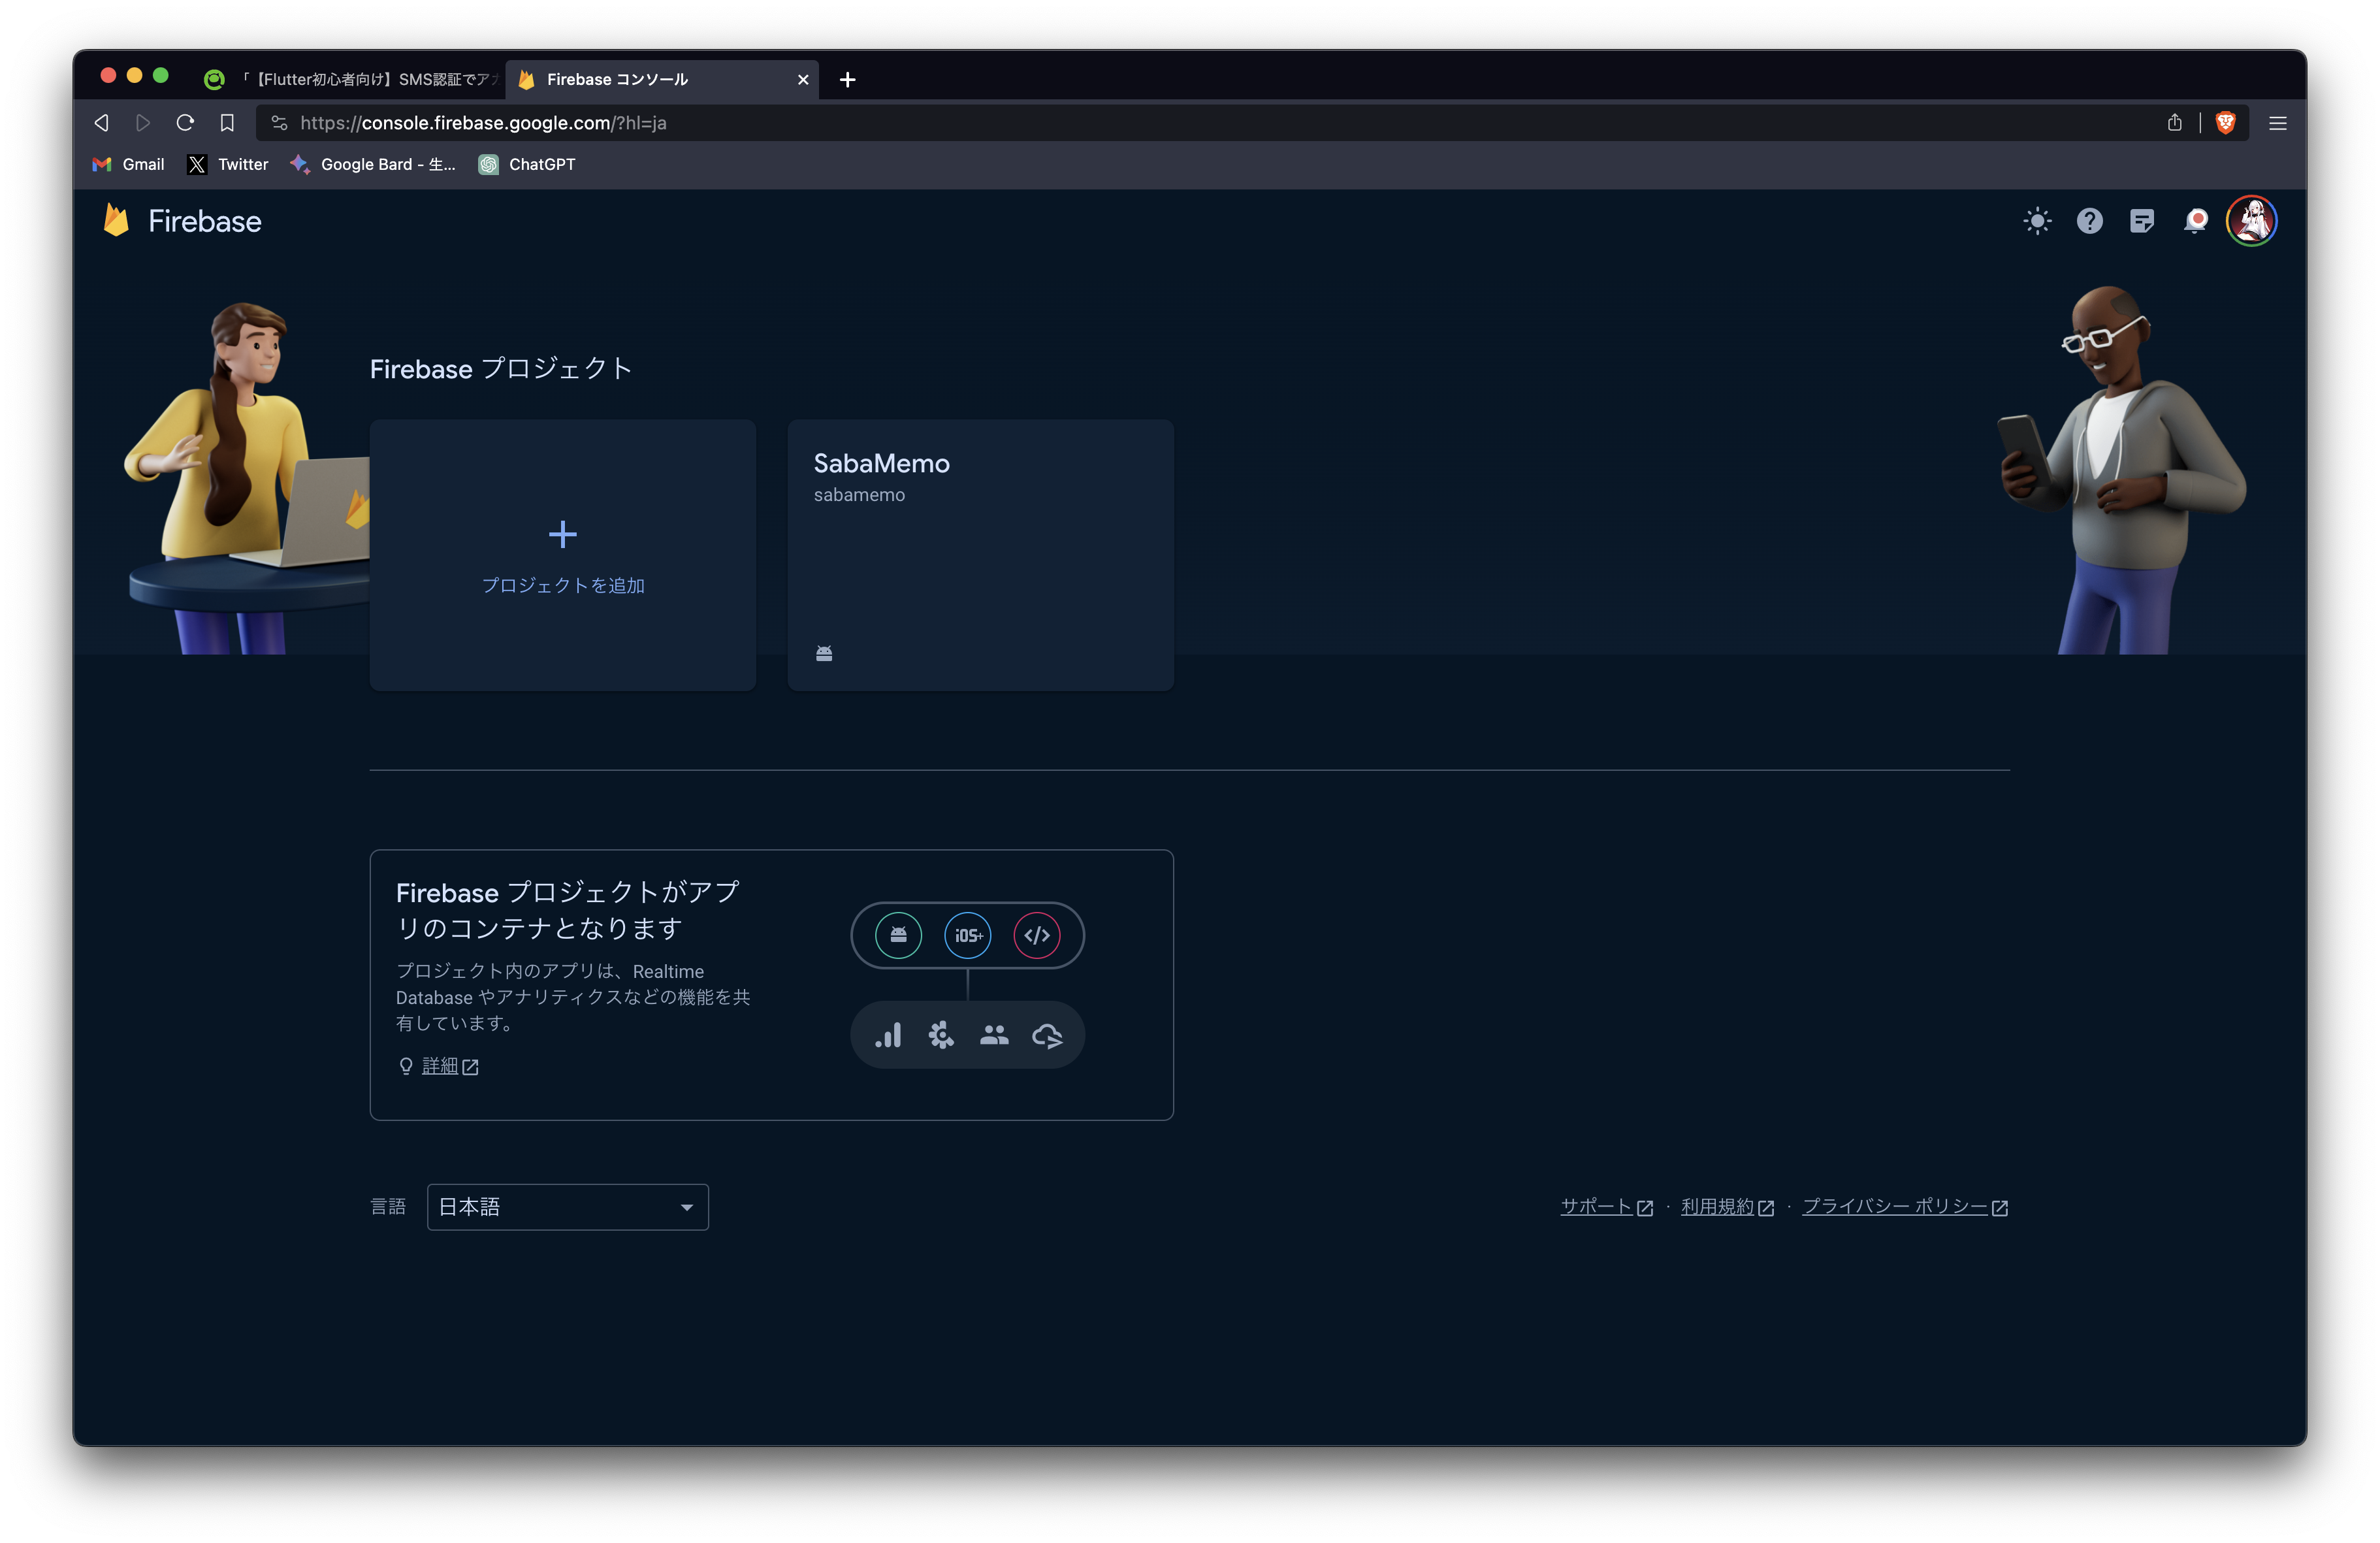Select the Android platform icon
The width and height of the screenshot is (2380, 1543).
(x=897, y=936)
